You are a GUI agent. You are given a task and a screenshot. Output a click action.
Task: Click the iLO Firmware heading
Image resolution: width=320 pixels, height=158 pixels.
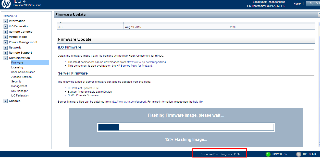pyautogui.click(x=70, y=47)
